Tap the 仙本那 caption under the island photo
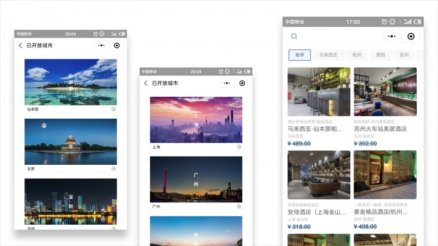 [33, 109]
